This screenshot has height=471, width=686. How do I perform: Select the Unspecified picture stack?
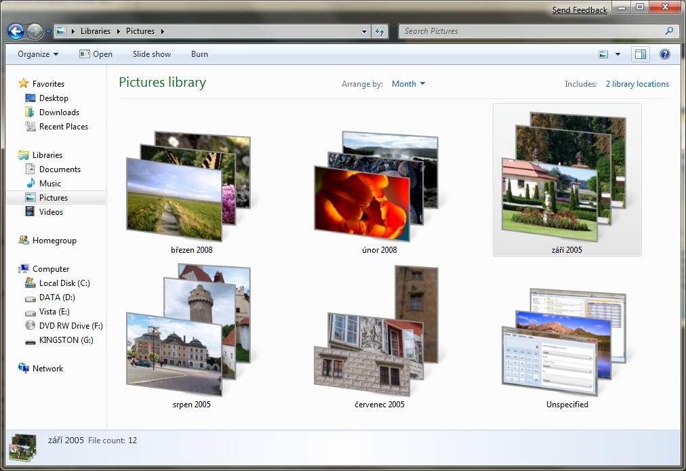(x=567, y=348)
